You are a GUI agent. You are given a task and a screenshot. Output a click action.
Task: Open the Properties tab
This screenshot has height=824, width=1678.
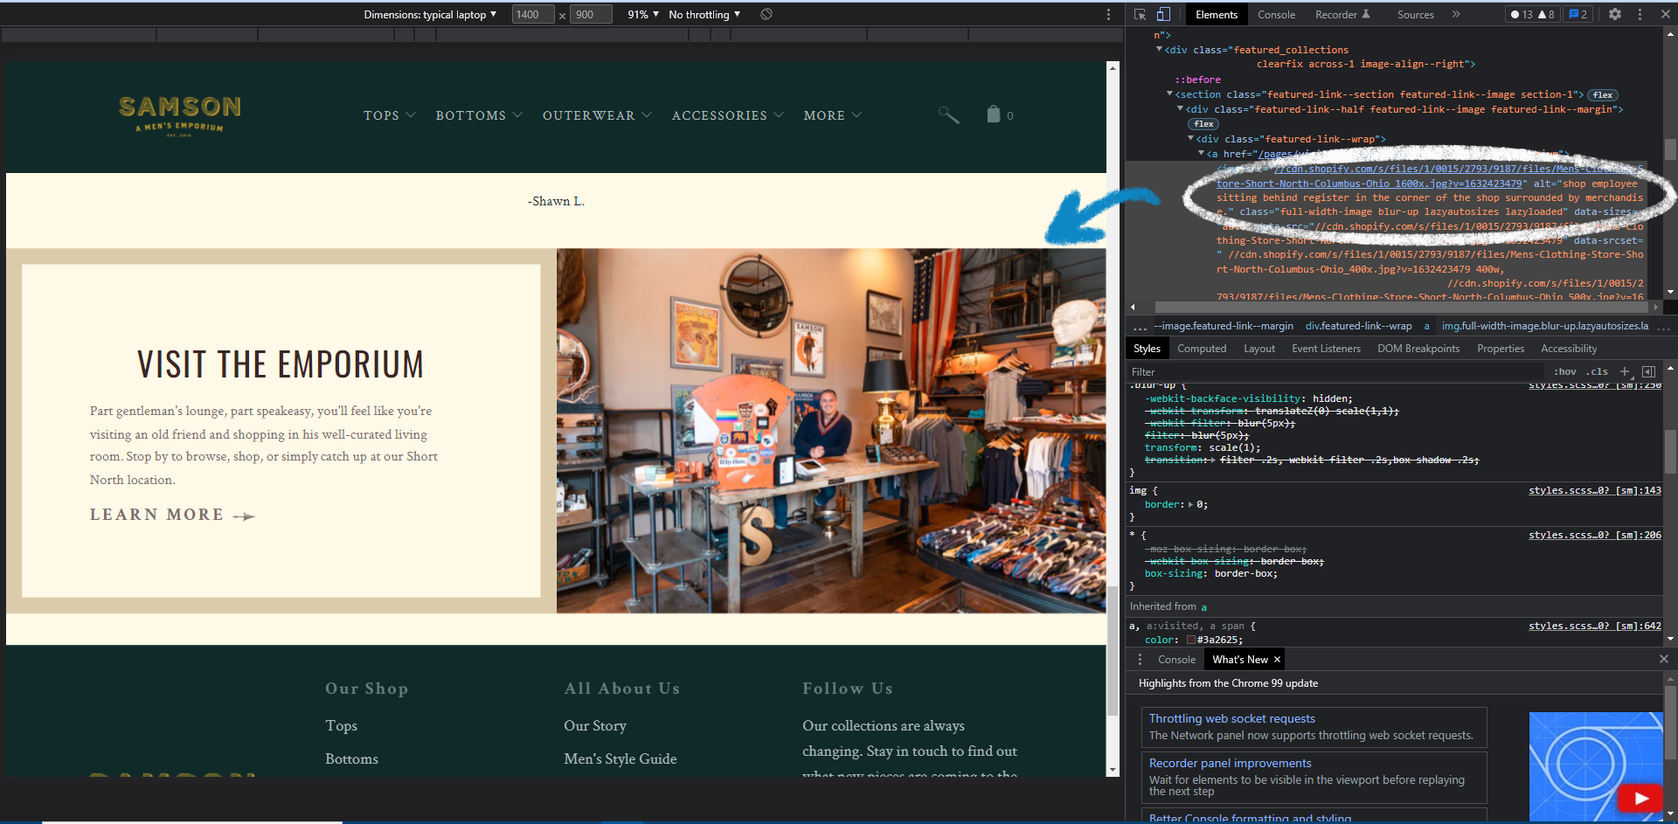click(x=1501, y=349)
